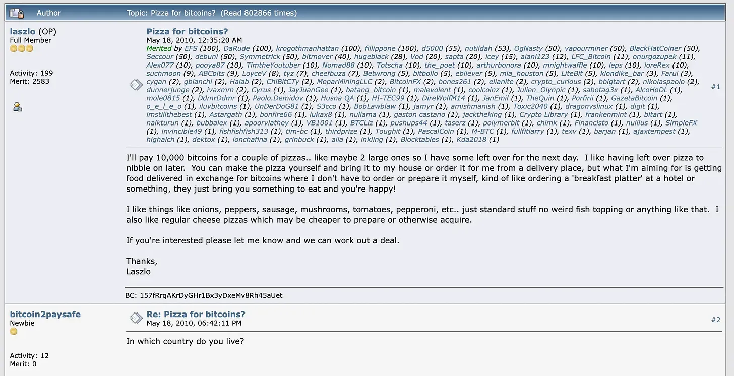This screenshot has height=376, width=734.
Task: View BlackHatCoiner's profile from merits
Action: point(655,49)
